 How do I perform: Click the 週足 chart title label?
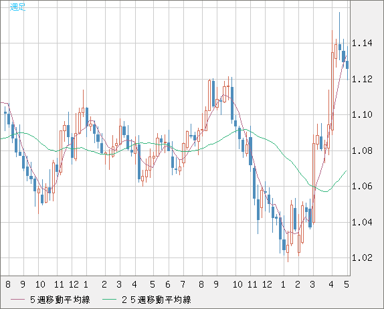(x=17, y=7)
